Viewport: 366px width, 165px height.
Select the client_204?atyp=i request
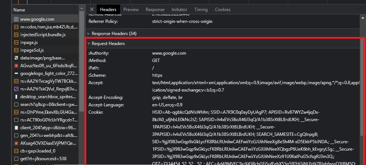point(46,127)
